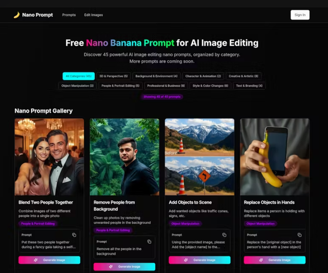This screenshot has height=273, width=328.
Task: Copy the Remove People from Background prompt
Action: click(x=149, y=242)
